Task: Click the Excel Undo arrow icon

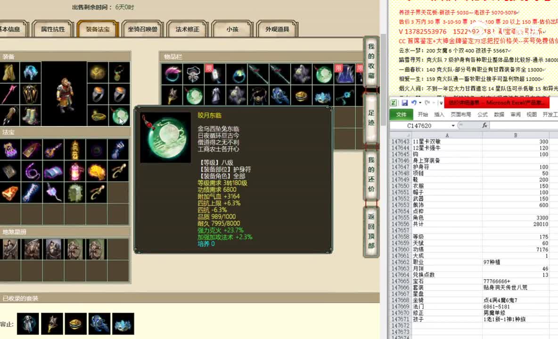Action: pos(413,103)
